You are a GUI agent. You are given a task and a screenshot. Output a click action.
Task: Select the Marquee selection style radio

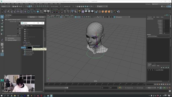point(18,22)
